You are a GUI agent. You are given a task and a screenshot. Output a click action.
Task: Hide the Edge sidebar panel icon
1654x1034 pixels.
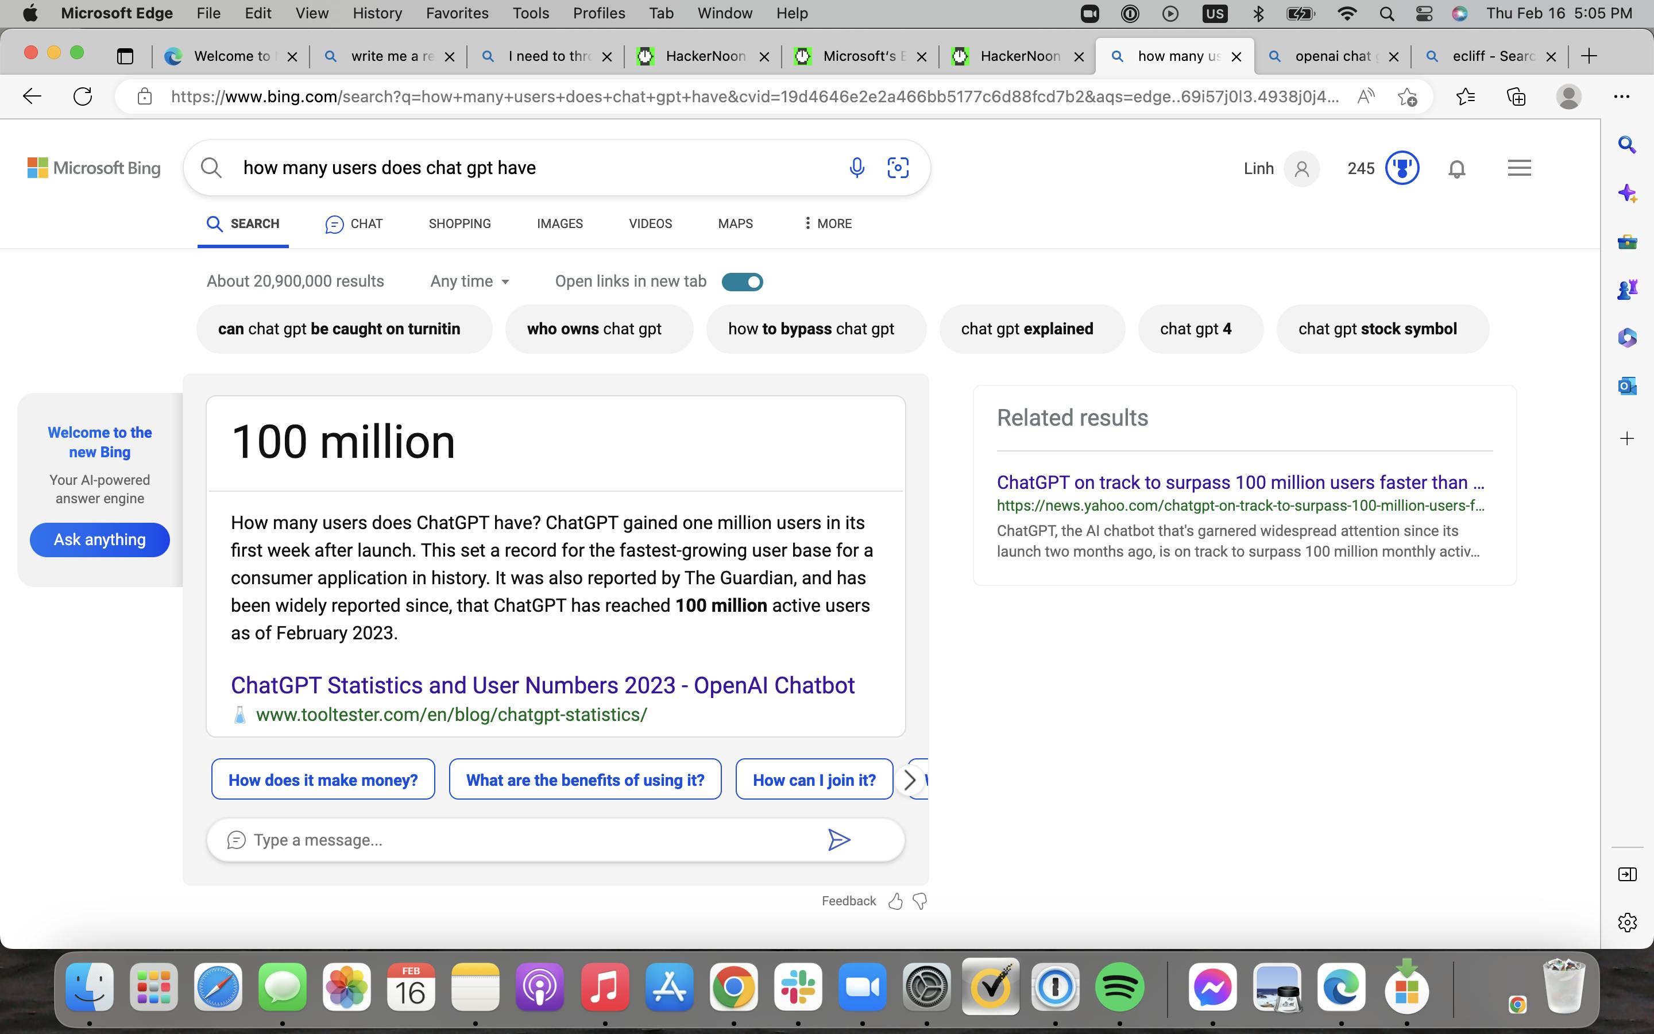tap(1626, 875)
